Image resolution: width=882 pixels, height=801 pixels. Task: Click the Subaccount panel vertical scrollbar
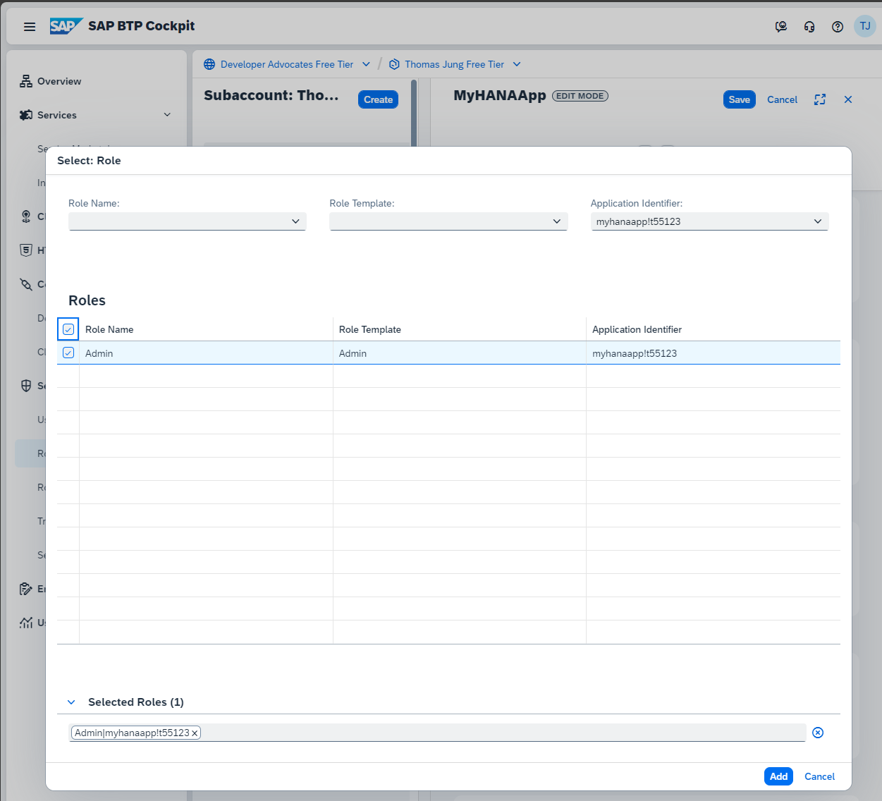[x=414, y=113]
